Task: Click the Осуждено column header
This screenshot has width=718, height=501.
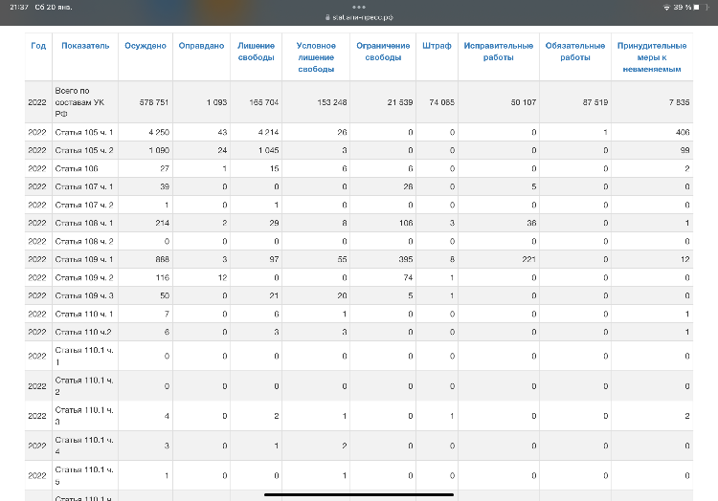Action: click(x=146, y=46)
